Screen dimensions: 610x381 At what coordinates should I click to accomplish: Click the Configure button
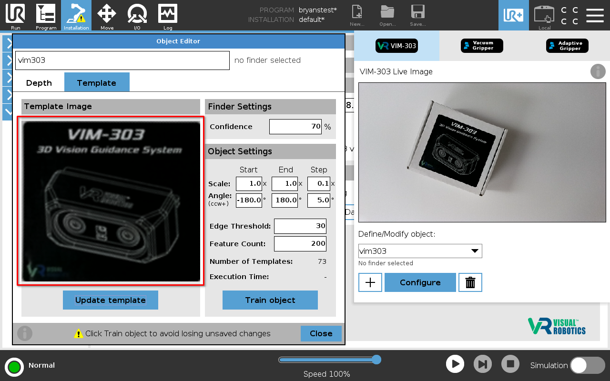[420, 282]
